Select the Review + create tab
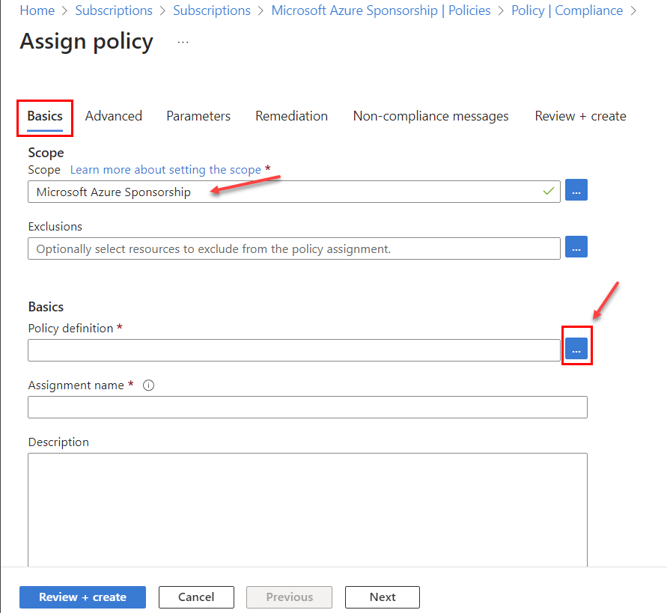Image resolution: width=667 pixels, height=613 pixels. (580, 116)
